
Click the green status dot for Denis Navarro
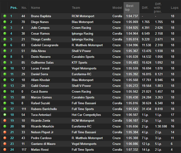[5, 57]
